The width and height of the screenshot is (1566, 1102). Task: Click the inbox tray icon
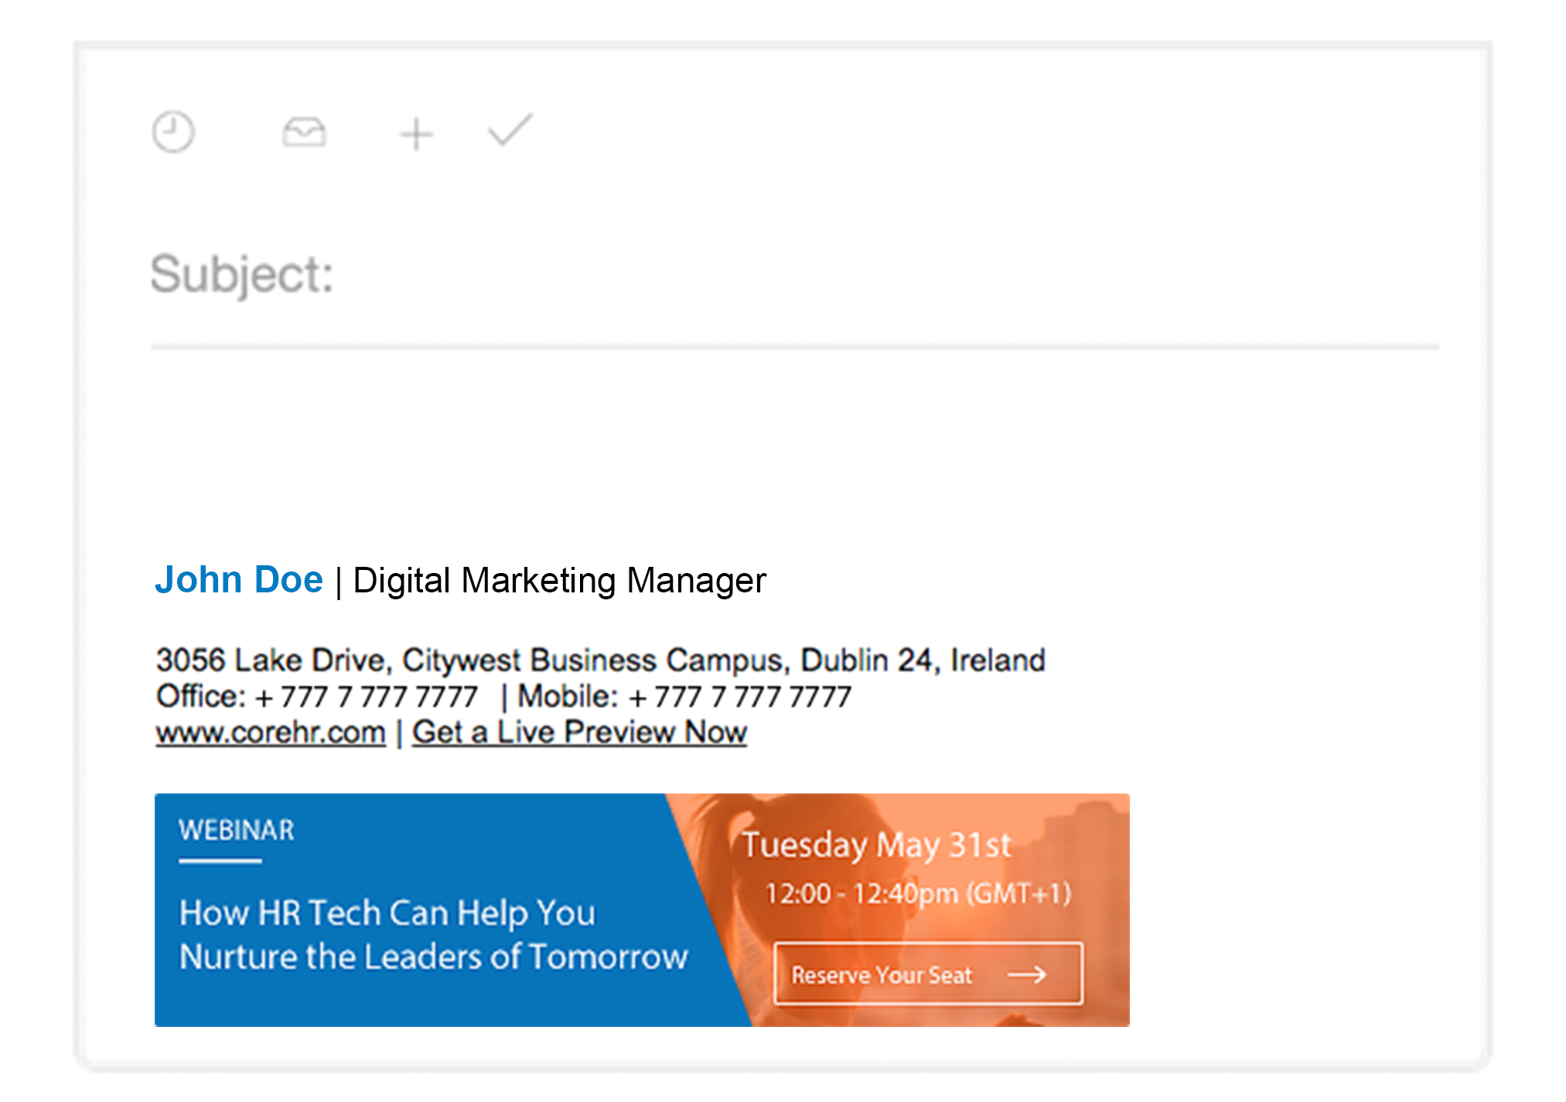pos(304,132)
